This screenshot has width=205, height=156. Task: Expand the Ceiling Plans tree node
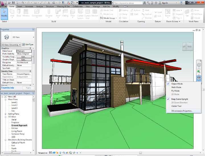(x=5, y=114)
